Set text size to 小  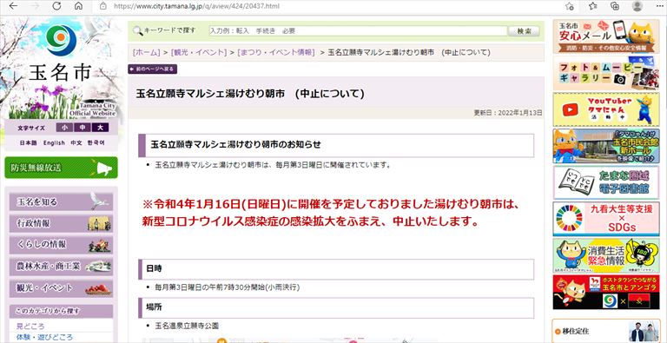tap(63, 128)
